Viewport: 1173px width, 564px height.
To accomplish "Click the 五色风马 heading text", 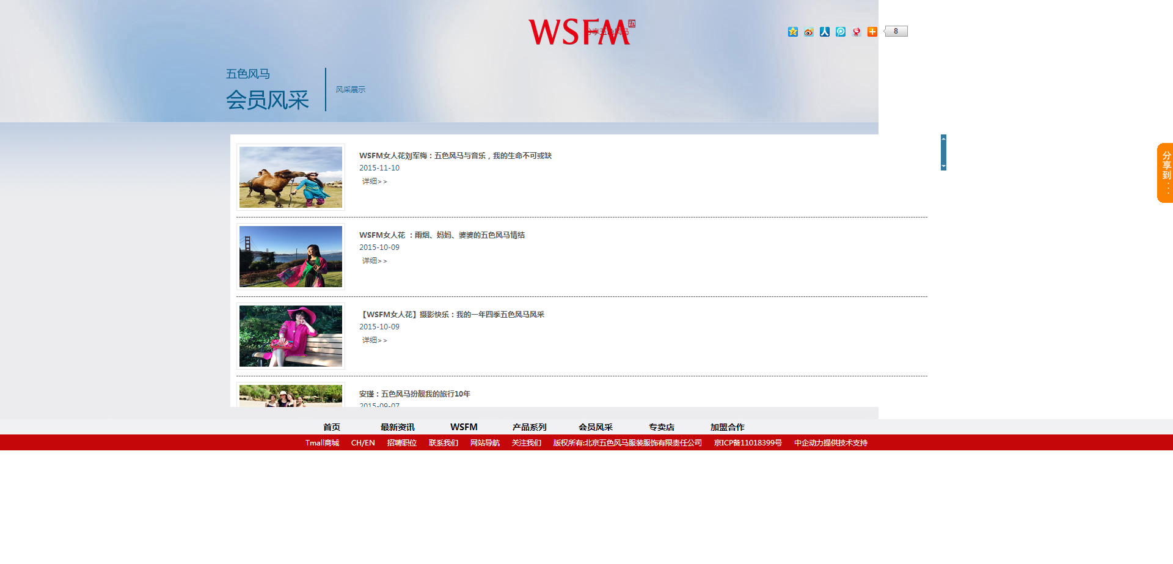I will (x=248, y=74).
